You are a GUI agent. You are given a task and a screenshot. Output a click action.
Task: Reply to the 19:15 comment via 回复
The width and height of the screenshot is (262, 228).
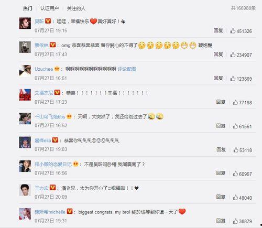[x=218, y=30]
